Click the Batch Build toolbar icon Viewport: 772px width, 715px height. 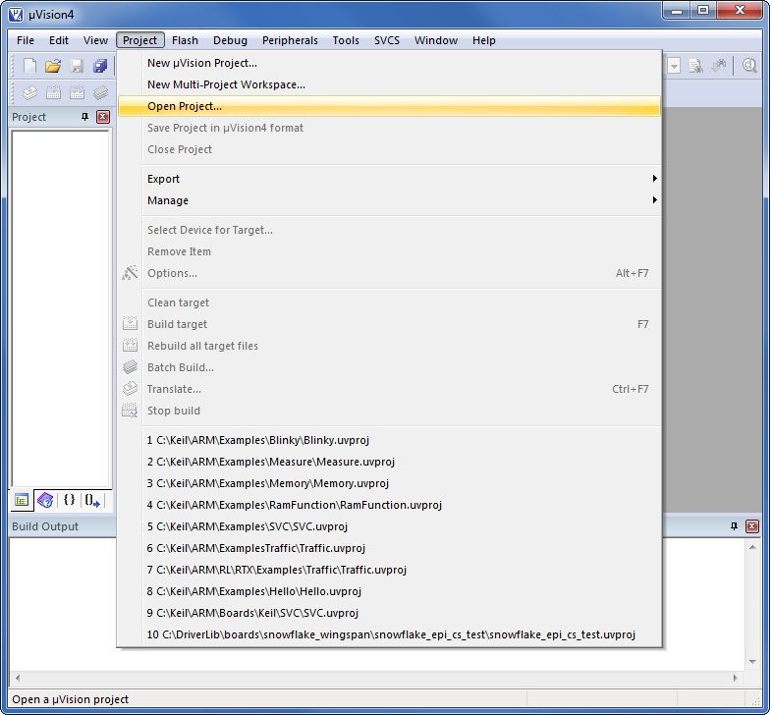pyautogui.click(x=100, y=92)
